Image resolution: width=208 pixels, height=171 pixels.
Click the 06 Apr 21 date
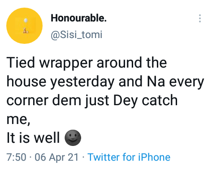(56, 157)
